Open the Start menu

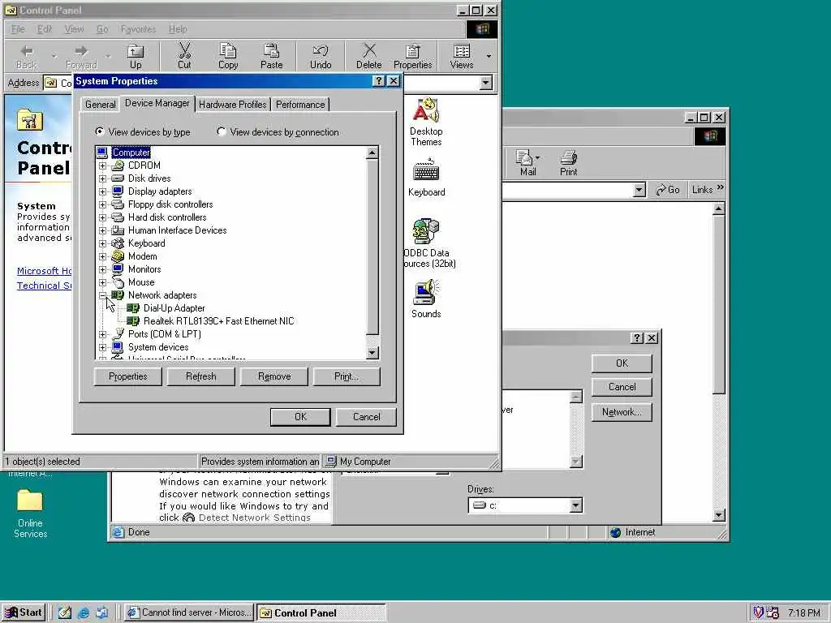pyautogui.click(x=24, y=612)
